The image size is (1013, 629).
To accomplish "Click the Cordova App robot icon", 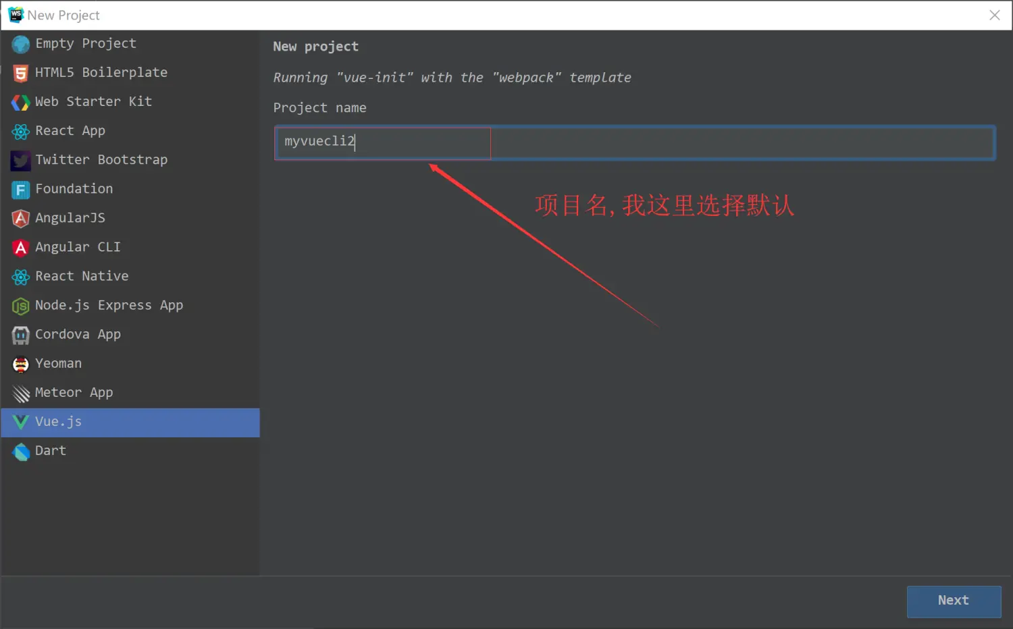I will point(21,335).
